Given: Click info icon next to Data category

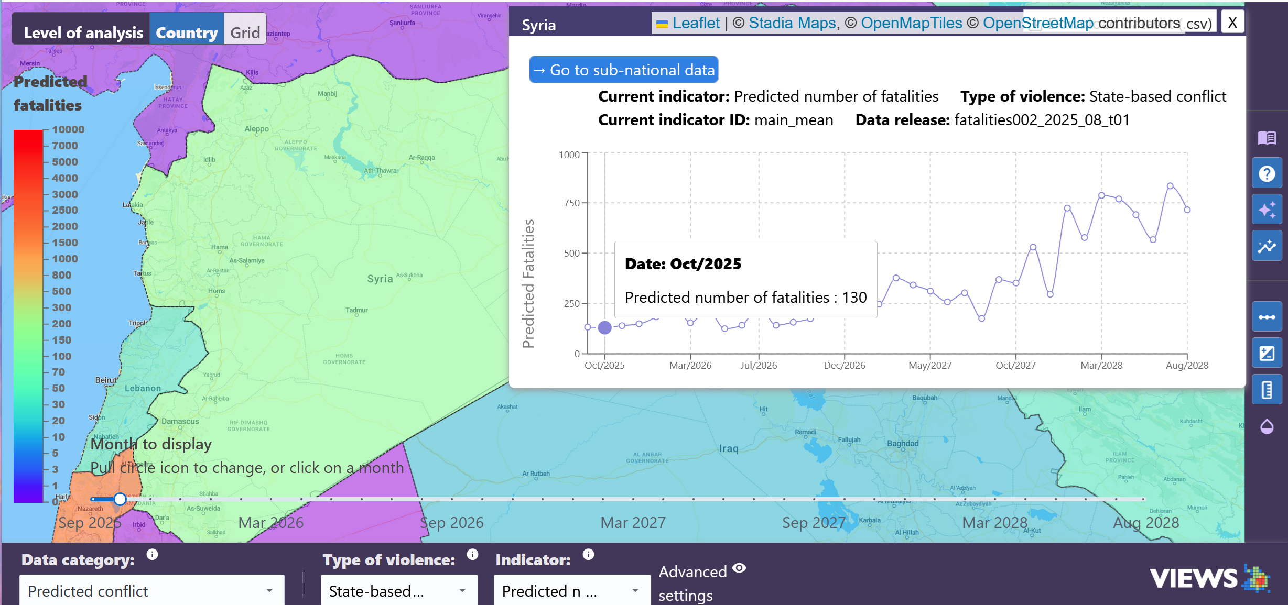Looking at the screenshot, I should coord(152,555).
